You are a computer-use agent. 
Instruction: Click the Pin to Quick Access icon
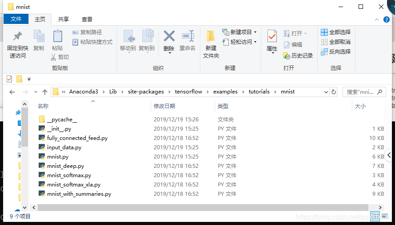(18, 36)
